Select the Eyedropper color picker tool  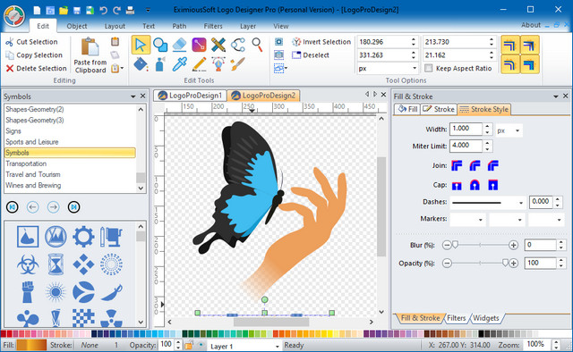pyautogui.click(x=179, y=64)
